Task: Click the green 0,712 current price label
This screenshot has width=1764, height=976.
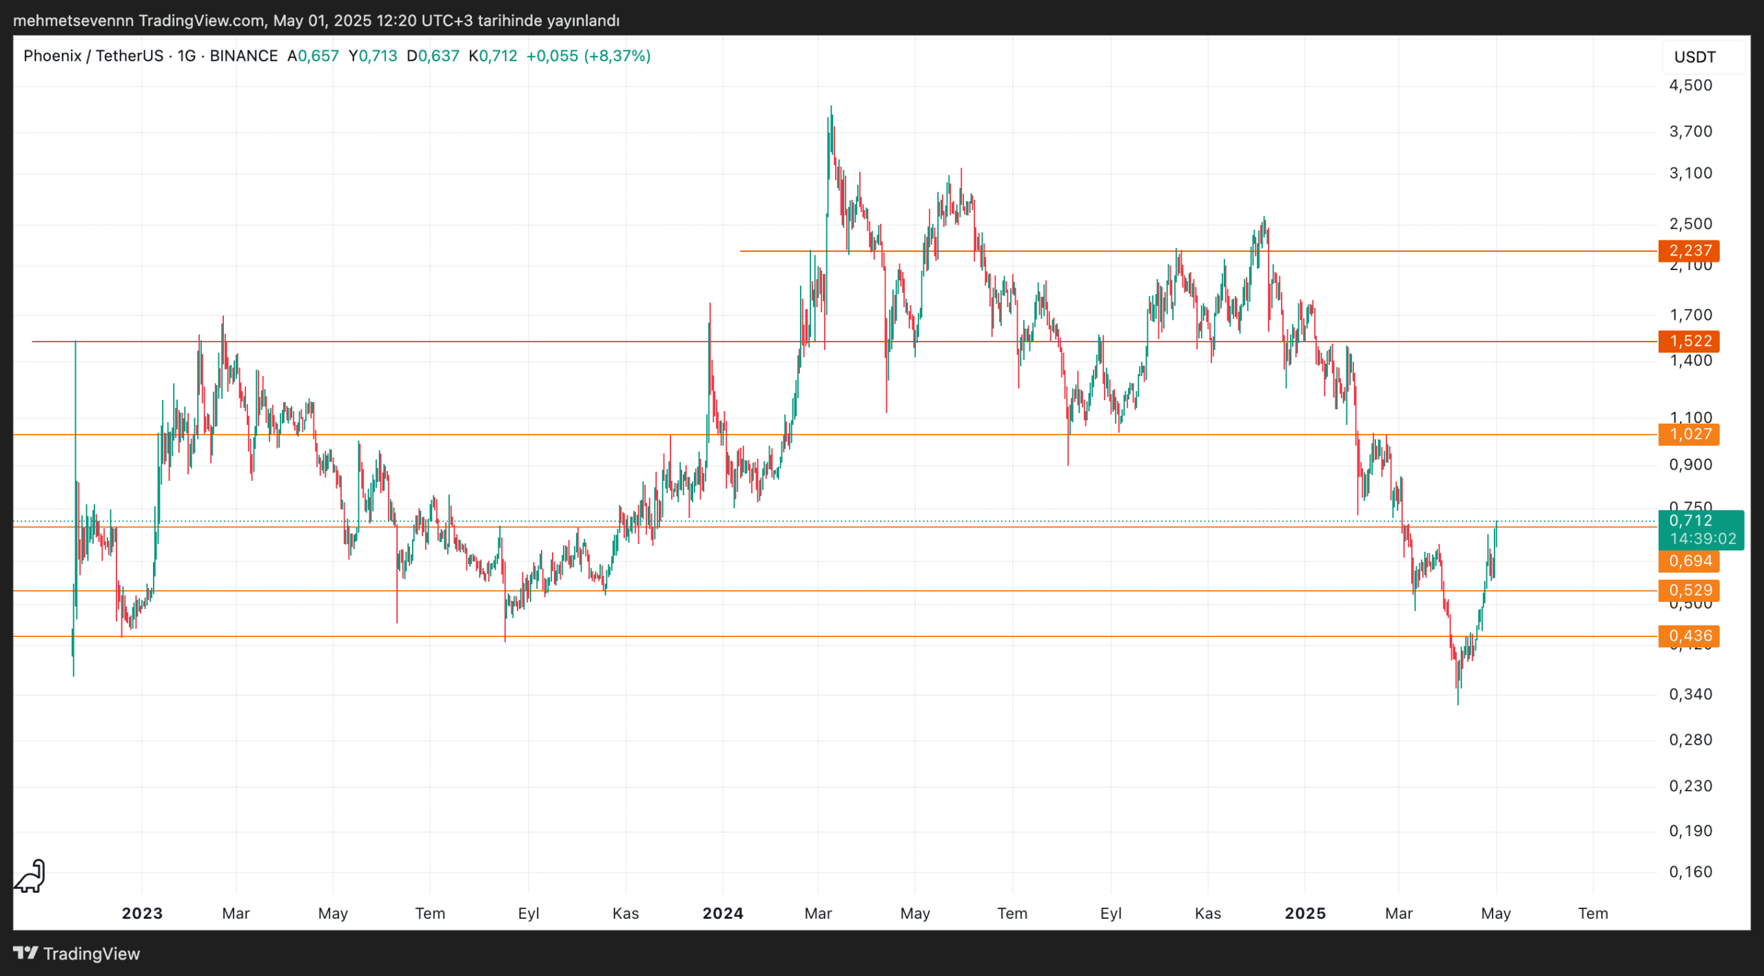Action: [x=1690, y=521]
